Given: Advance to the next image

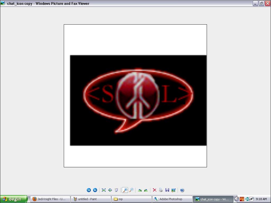Looking at the screenshot, I should point(95,190).
